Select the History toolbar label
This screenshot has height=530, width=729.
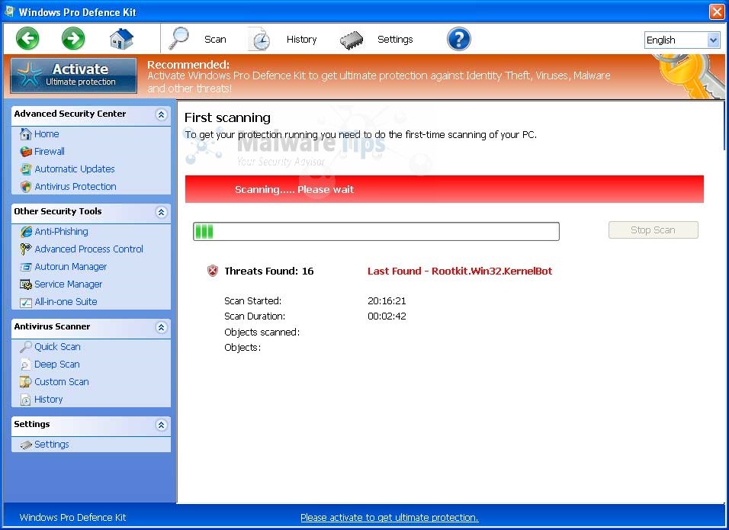pyautogui.click(x=301, y=40)
